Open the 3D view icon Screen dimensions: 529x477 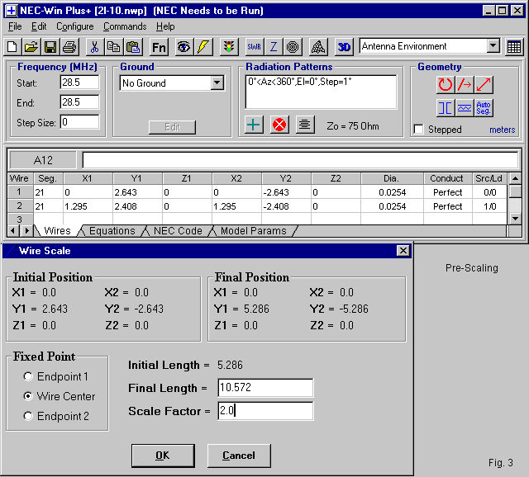[x=344, y=47]
